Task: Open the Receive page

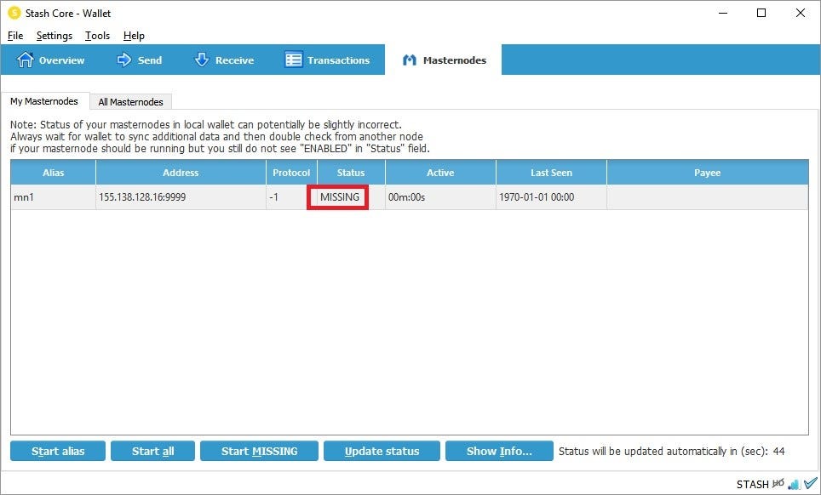Action: 224,60
